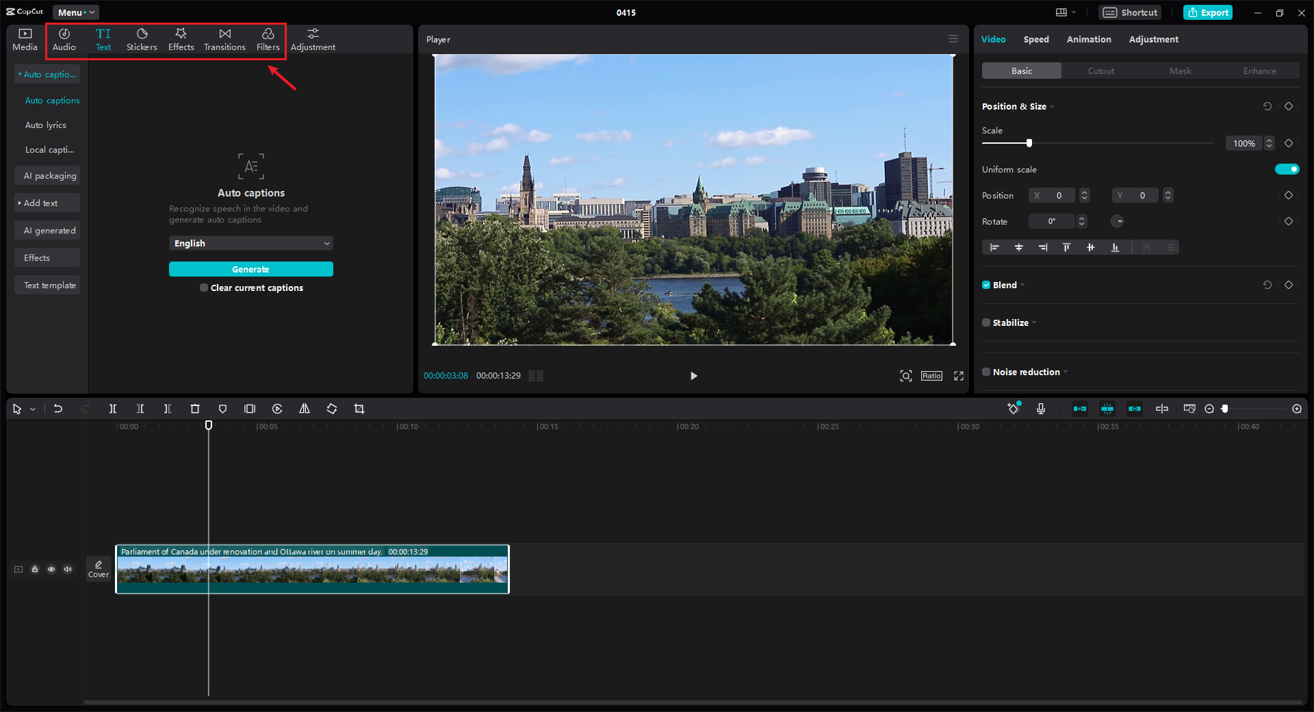The image size is (1314, 712).
Task: Click the Crop icon in timeline toolbar
Action: coord(359,409)
